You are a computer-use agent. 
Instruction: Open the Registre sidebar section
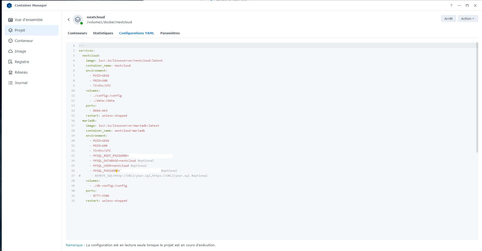coord(32,62)
